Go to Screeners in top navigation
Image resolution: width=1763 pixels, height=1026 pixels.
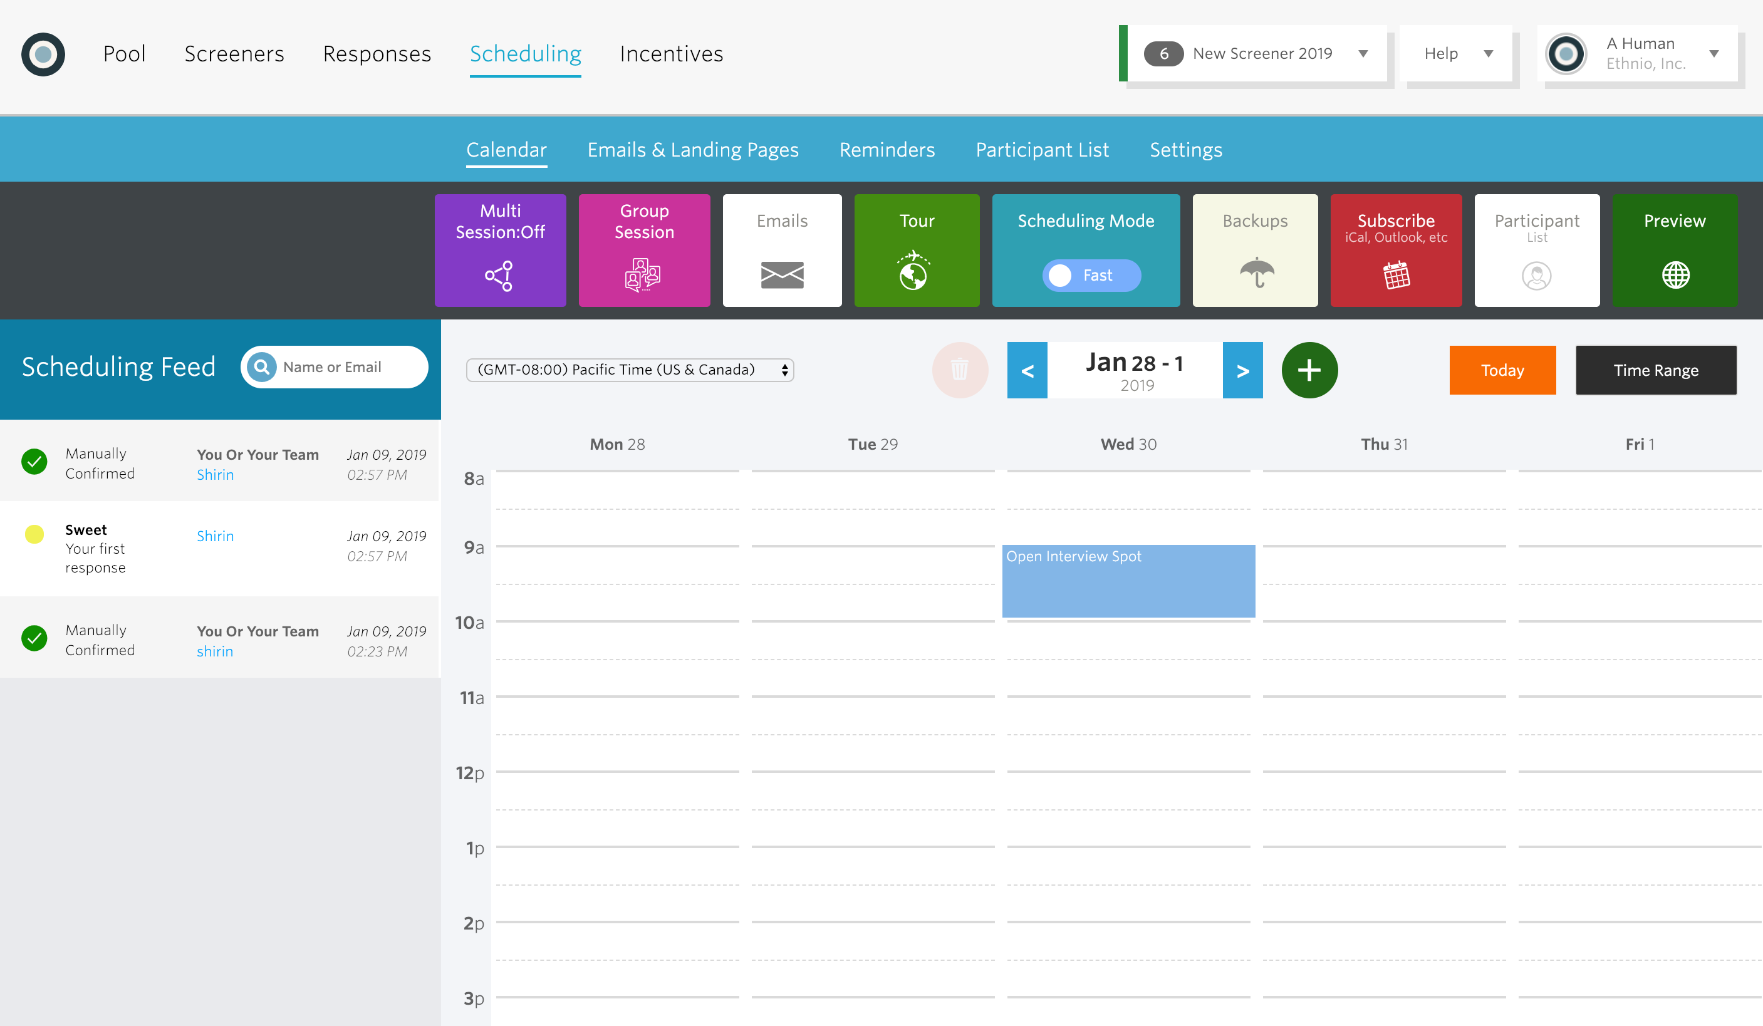(x=234, y=54)
